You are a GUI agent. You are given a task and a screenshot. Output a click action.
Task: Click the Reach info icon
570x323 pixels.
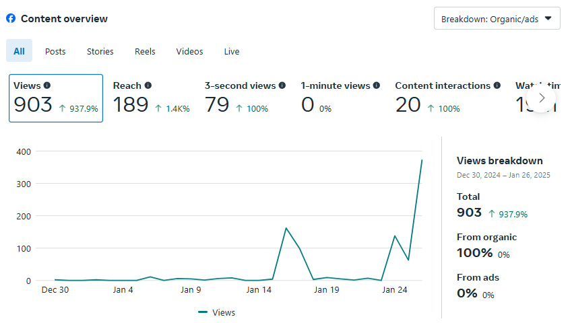(148, 85)
